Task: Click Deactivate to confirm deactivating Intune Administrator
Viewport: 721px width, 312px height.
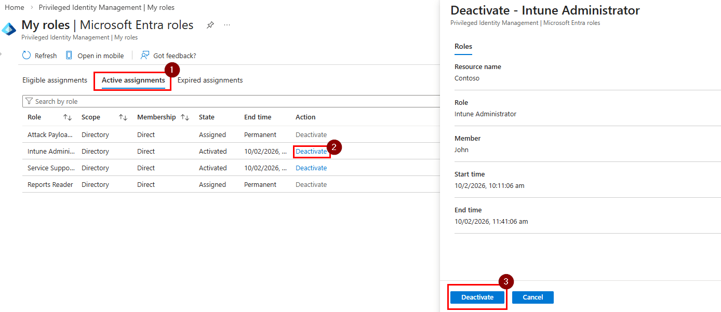Action: (x=477, y=297)
